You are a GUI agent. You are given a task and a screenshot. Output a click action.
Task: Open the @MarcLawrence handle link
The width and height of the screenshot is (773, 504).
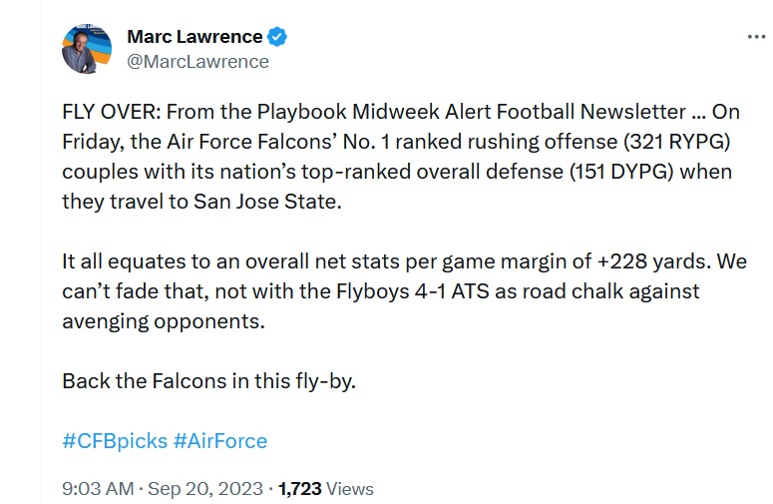point(197,62)
